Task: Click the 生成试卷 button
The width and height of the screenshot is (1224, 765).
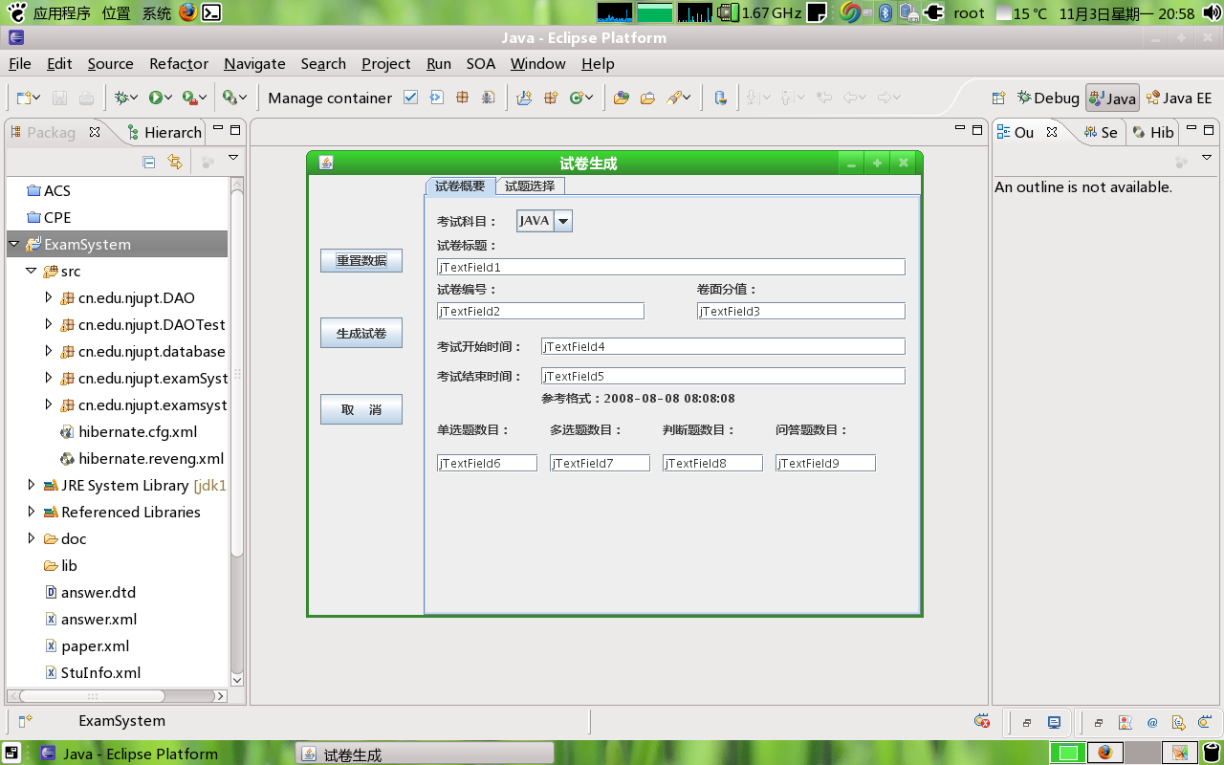Action: (361, 333)
